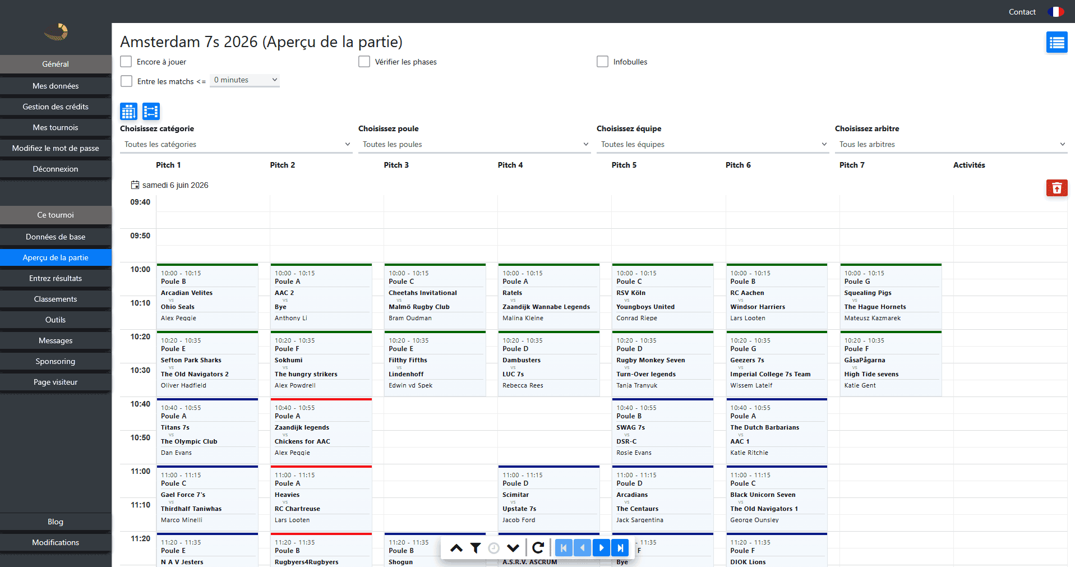Click the Contact link
The image size is (1075, 567).
point(1022,12)
